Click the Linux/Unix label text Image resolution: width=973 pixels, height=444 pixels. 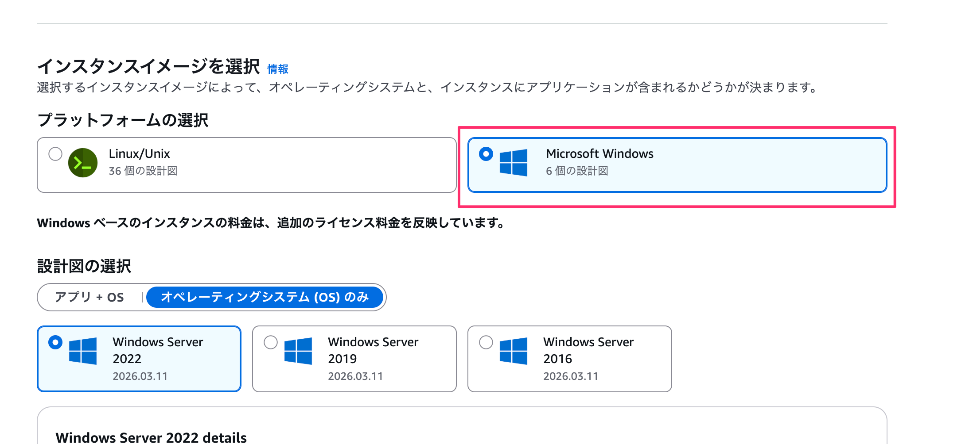(139, 154)
